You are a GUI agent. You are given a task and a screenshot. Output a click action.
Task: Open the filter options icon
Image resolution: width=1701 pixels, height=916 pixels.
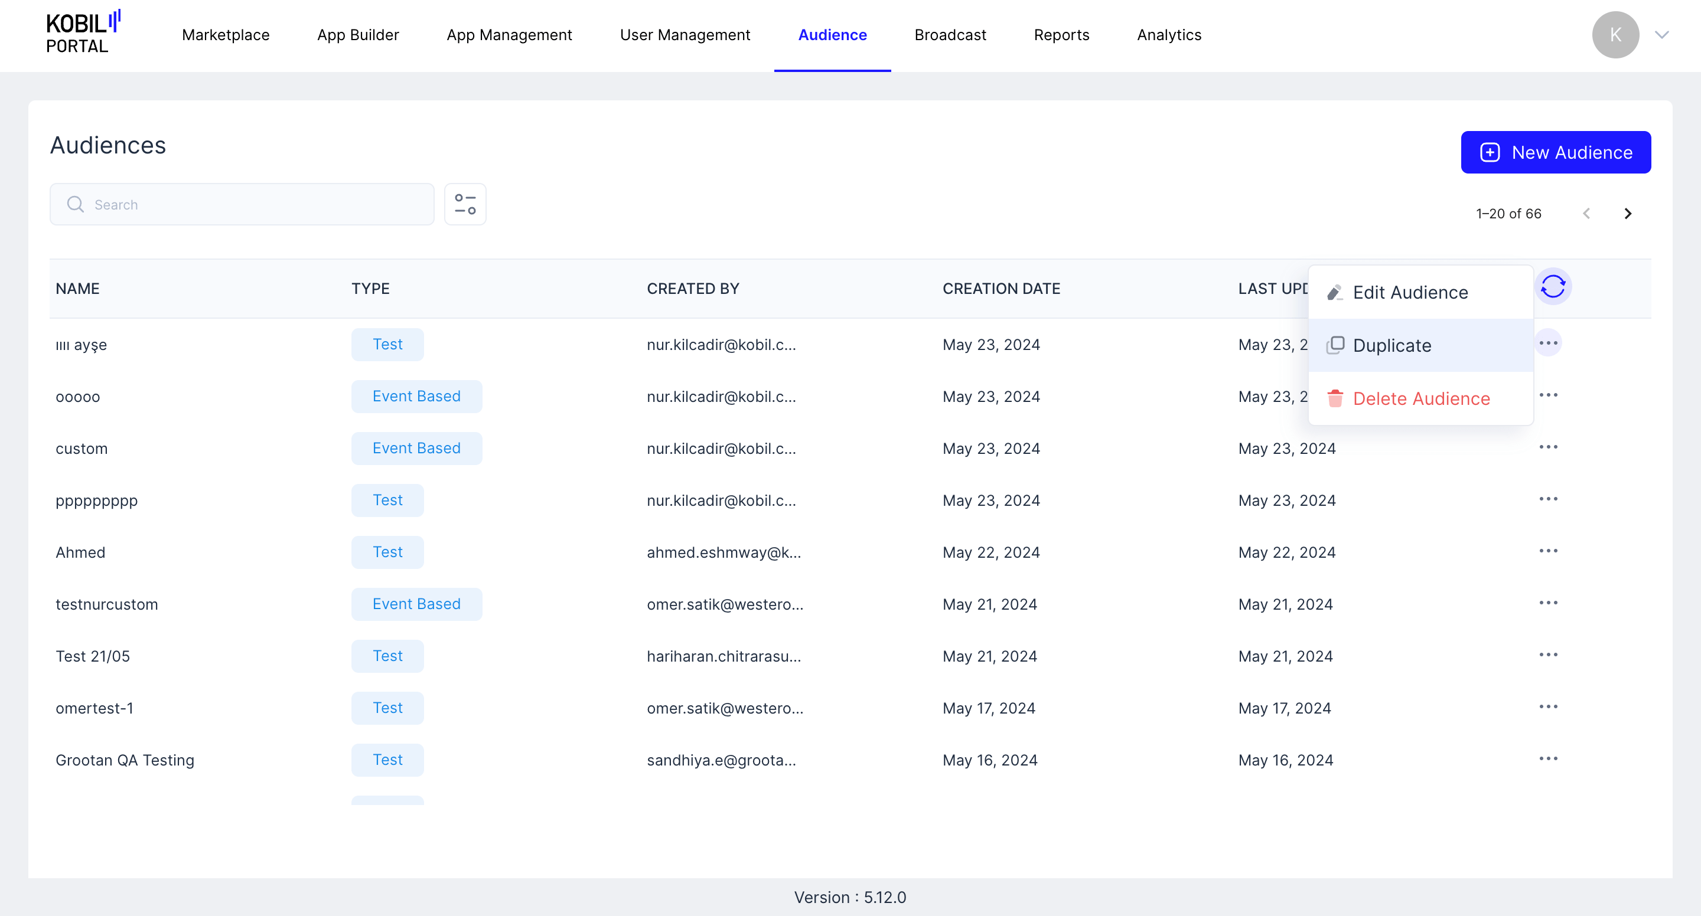click(465, 205)
